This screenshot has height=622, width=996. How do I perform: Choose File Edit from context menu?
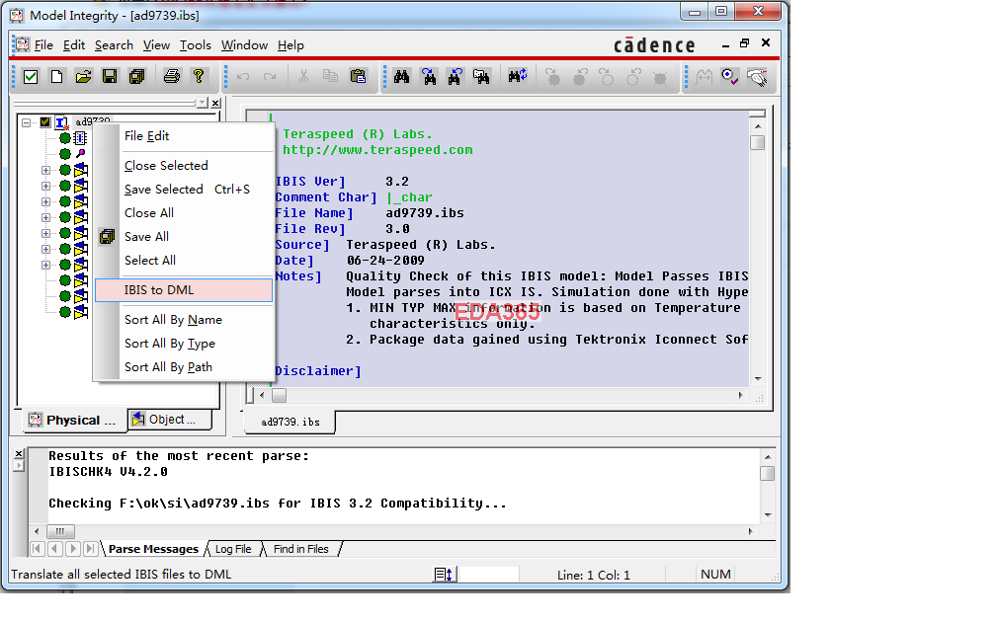[x=184, y=136]
